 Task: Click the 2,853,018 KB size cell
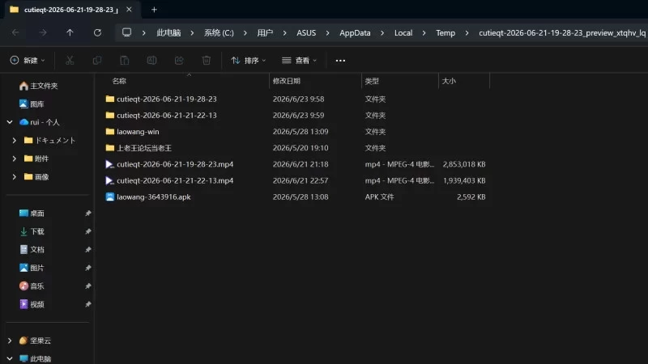[x=464, y=164]
